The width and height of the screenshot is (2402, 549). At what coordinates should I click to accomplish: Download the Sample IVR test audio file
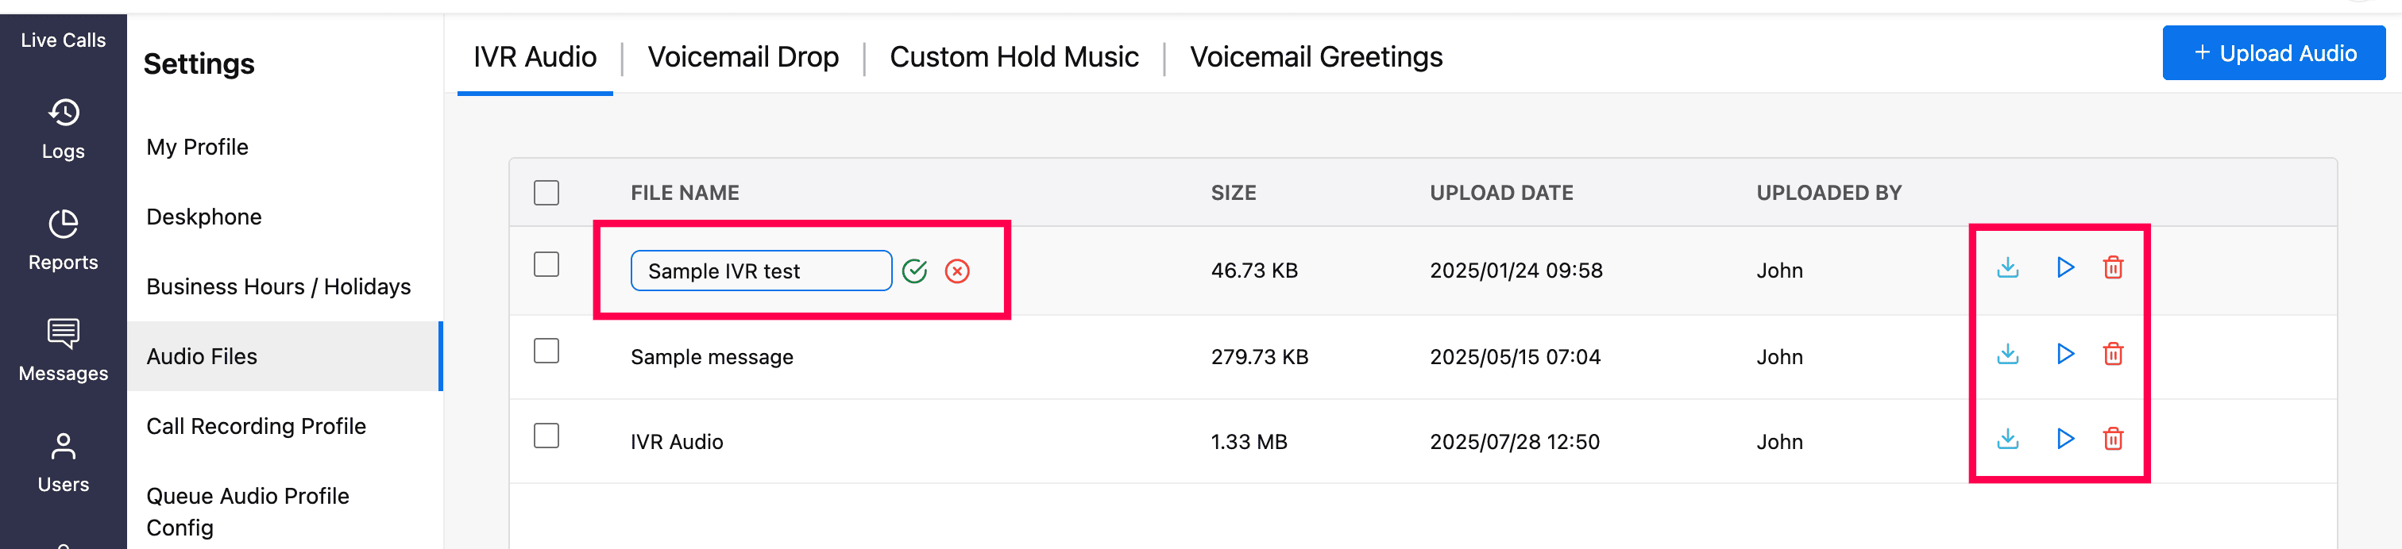pyautogui.click(x=2007, y=268)
